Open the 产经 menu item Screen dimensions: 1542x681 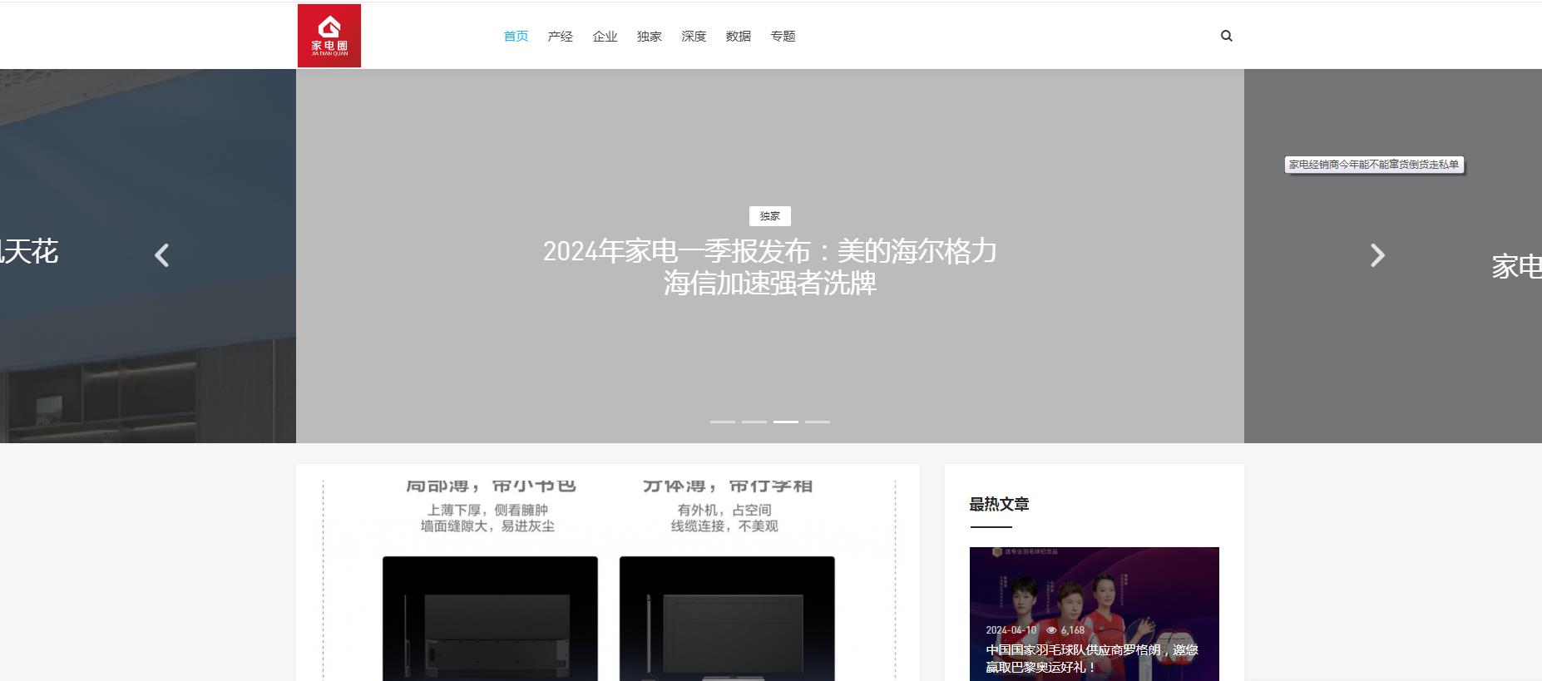click(561, 36)
